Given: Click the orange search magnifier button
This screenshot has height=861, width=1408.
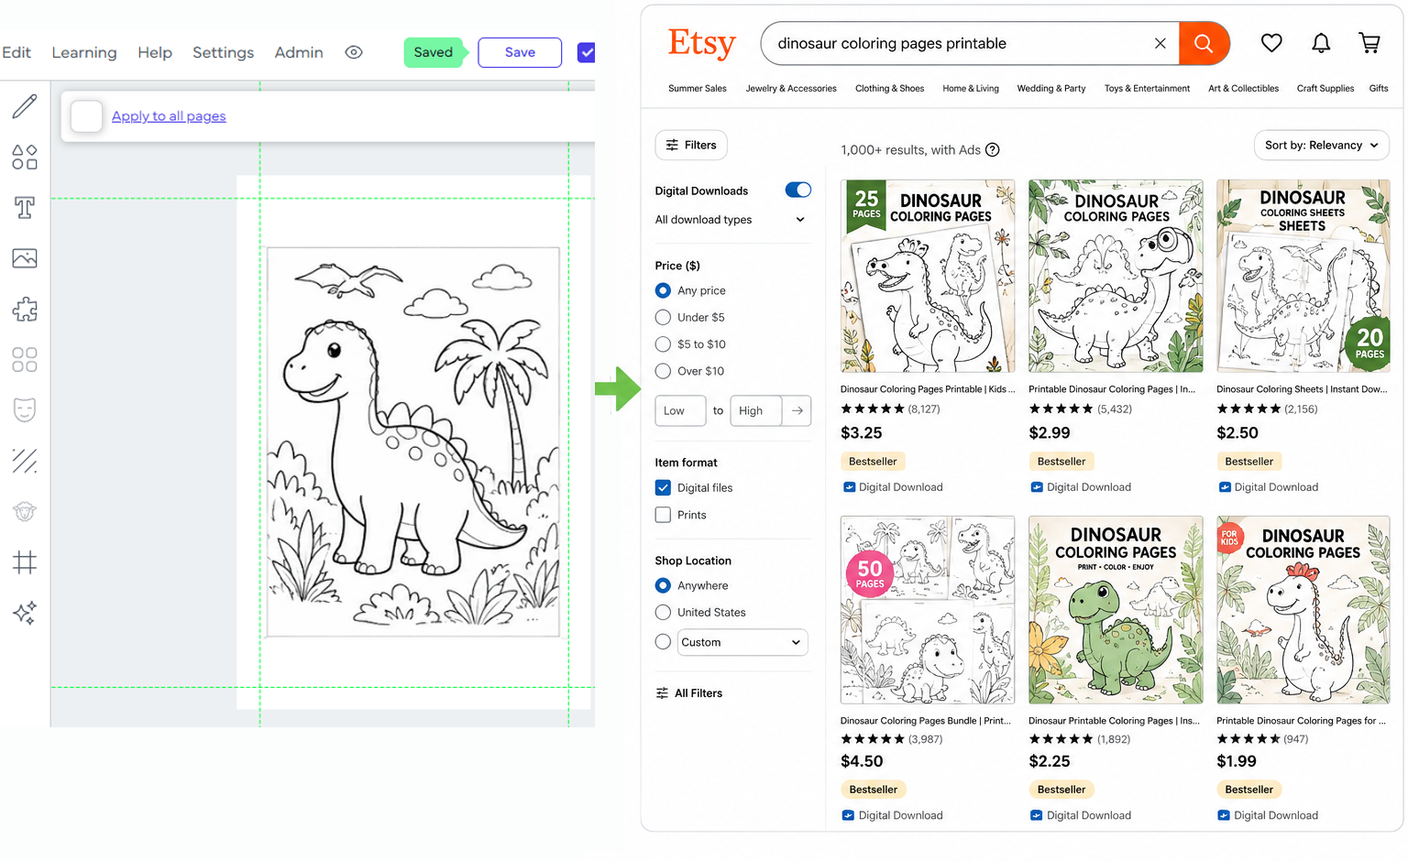Looking at the screenshot, I should click(x=1204, y=43).
